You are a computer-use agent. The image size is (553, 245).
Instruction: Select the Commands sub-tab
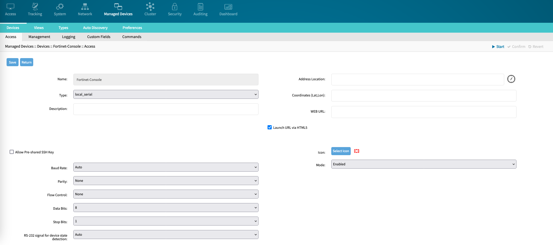pos(132,37)
